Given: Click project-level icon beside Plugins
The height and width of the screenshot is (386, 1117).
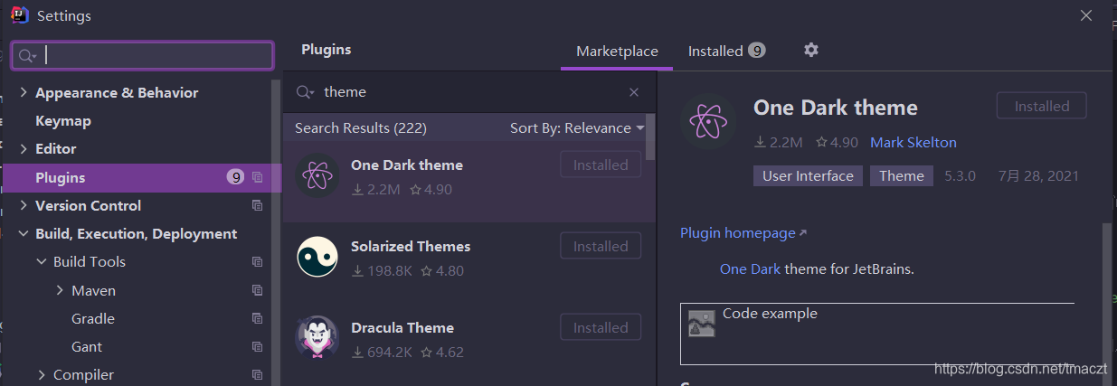Looking at the screenshot, I should (258, 177).
